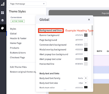Open Buttons & Icons styles

tap(18, 53)
